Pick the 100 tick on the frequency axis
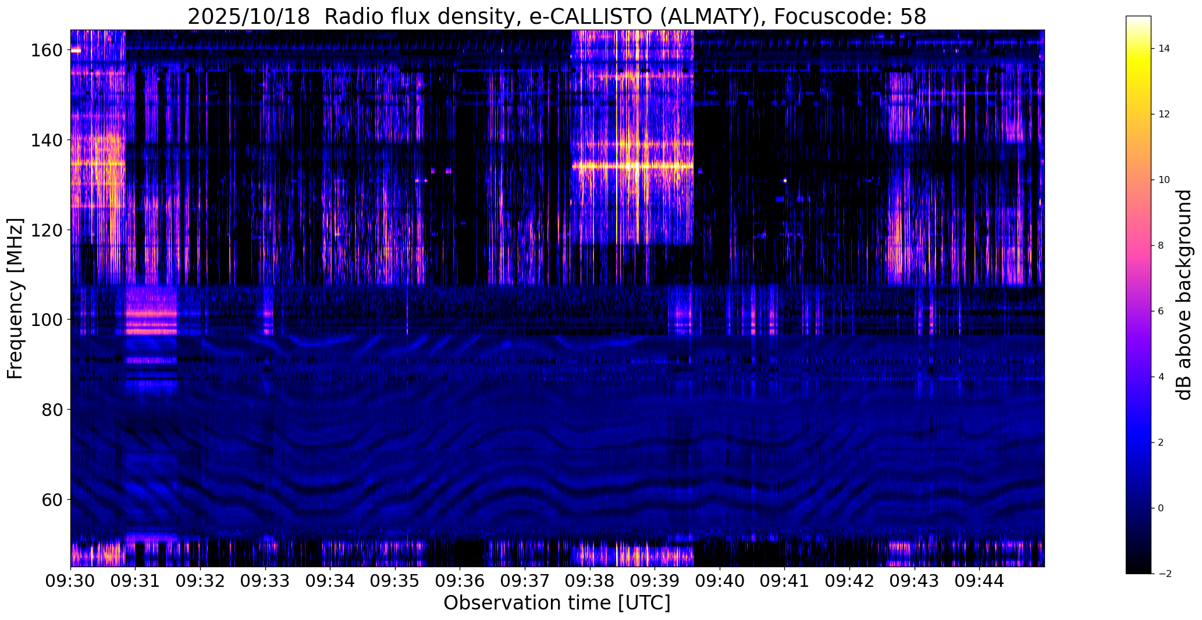This screenshot has width=1202, height=620. click(47, 320)
